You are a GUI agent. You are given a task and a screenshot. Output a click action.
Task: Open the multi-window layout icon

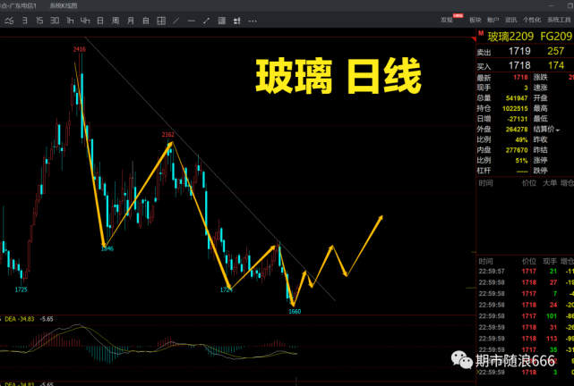[161, 21]
